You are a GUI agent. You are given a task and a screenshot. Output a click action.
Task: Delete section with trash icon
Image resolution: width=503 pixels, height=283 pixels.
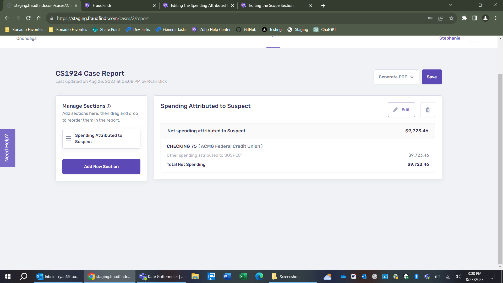(x=428, y=110)
